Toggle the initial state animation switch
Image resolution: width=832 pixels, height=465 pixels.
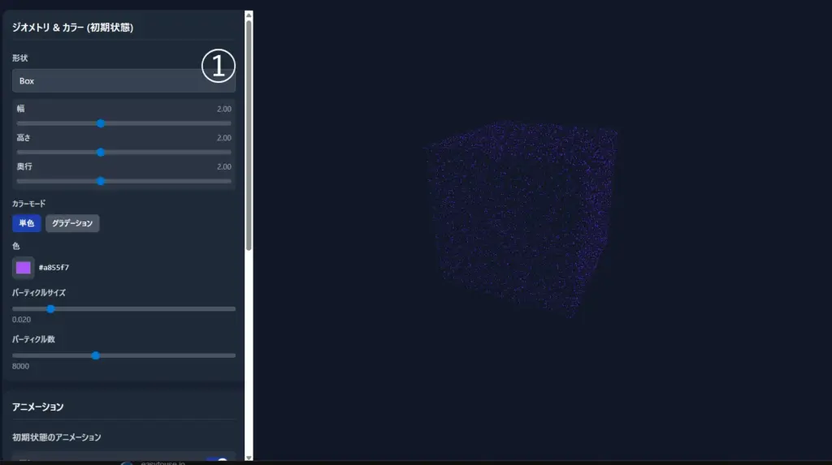click(x=216, y=460)
